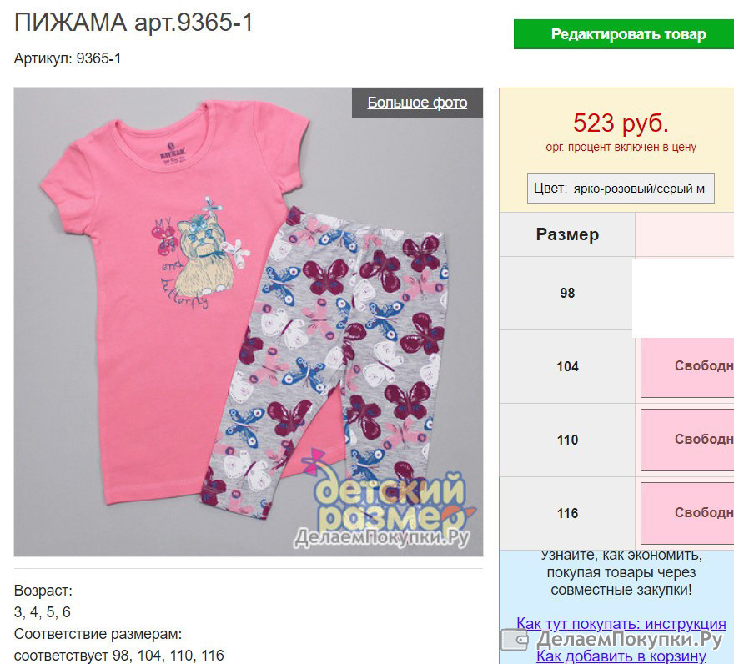Image resolution: width=734 pixels, height=664 pixels.
Task: Click the green Редактировать товар button
Action: coord(624,34)
